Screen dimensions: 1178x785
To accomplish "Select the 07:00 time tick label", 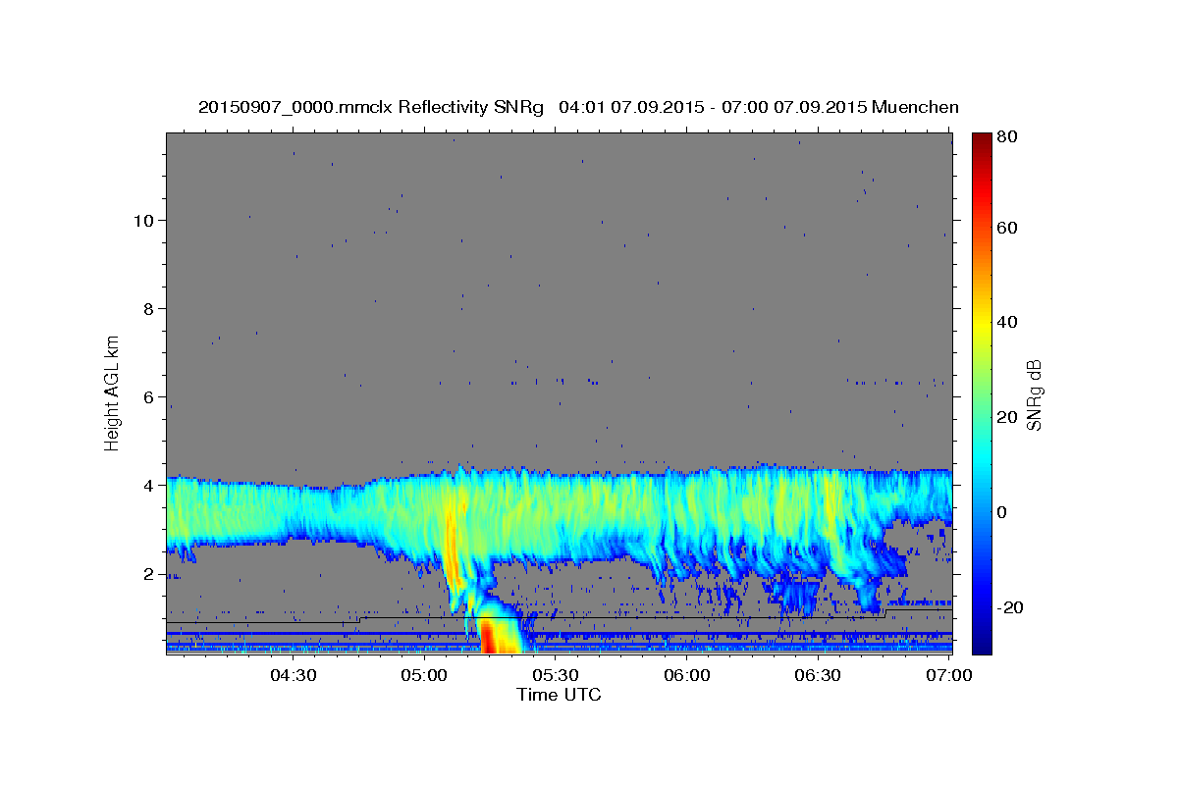I will 949,675.
